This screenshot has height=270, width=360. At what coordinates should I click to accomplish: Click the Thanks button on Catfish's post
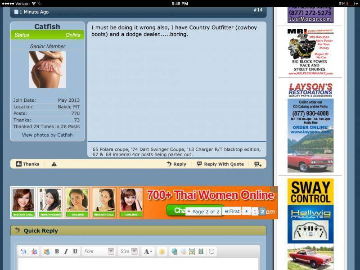(x=27, y=164)
